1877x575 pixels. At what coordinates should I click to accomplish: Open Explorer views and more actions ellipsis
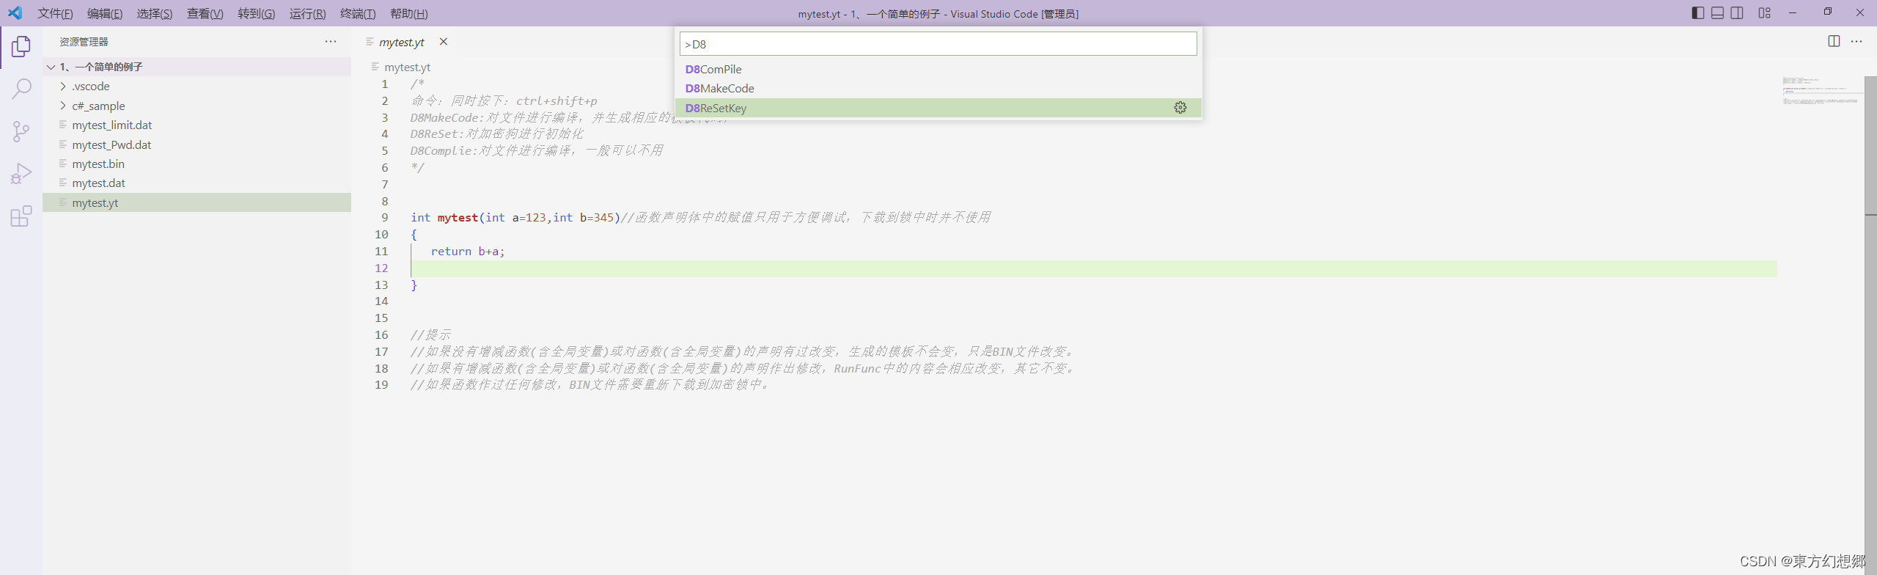click(x=331, y=42)
